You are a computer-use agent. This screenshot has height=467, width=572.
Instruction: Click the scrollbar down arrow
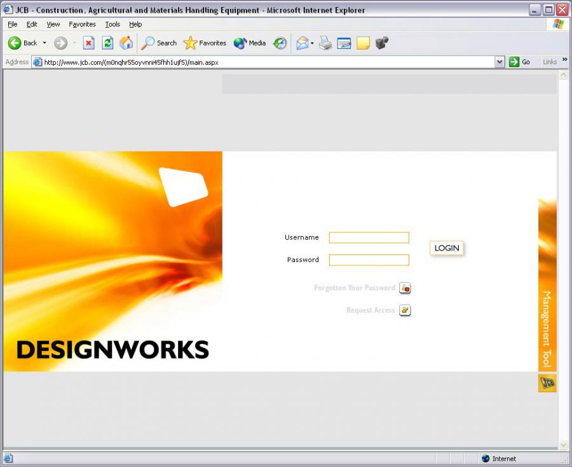[563, 445]
